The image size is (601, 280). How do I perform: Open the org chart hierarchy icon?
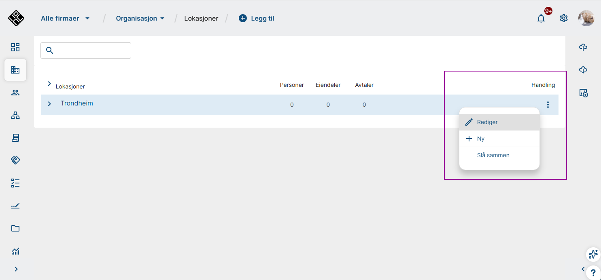(15, 116)
